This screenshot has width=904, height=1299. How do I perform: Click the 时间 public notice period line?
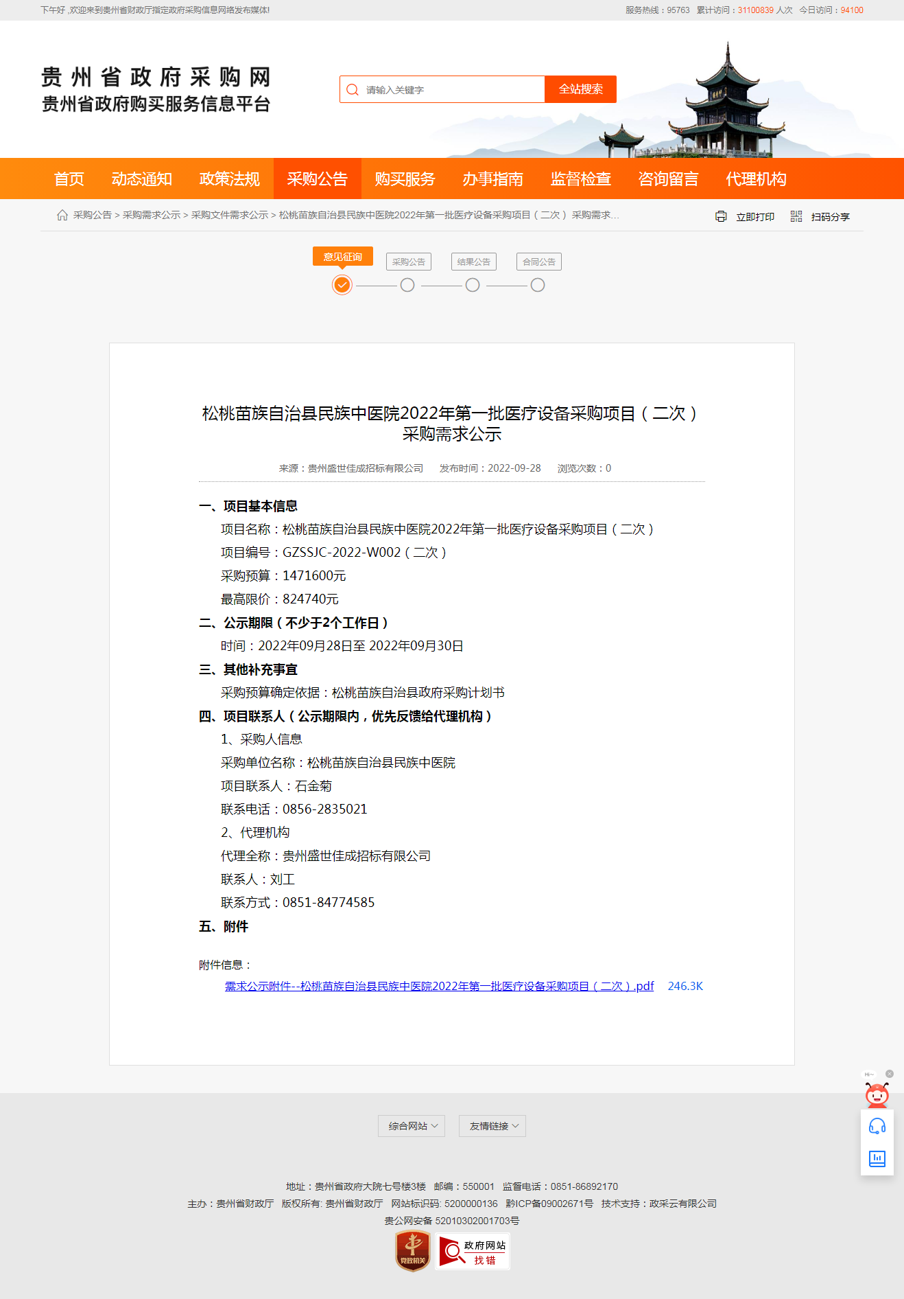(342, 645)
